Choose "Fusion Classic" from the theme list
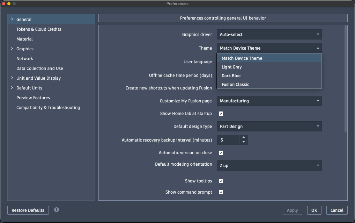355x223 pixels. click(235, 84)
